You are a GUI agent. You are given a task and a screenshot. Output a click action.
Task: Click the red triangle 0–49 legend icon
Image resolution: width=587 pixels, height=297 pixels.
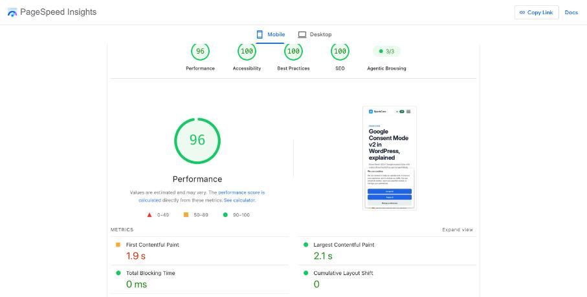[150, 215]
